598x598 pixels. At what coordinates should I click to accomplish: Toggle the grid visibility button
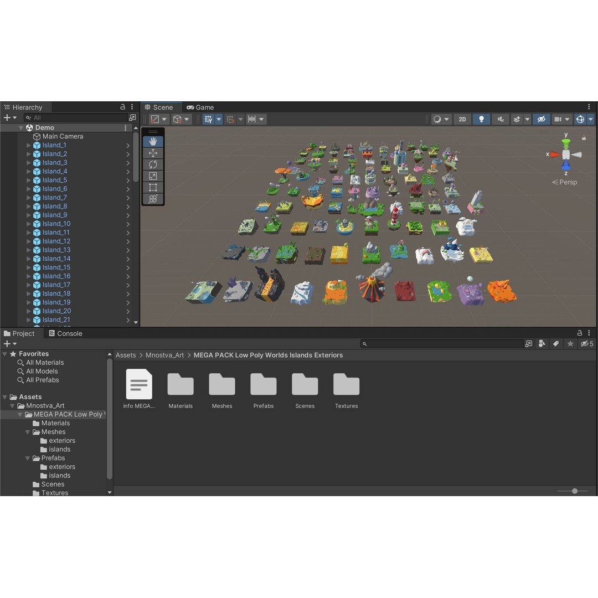click(x=208, y=120)
